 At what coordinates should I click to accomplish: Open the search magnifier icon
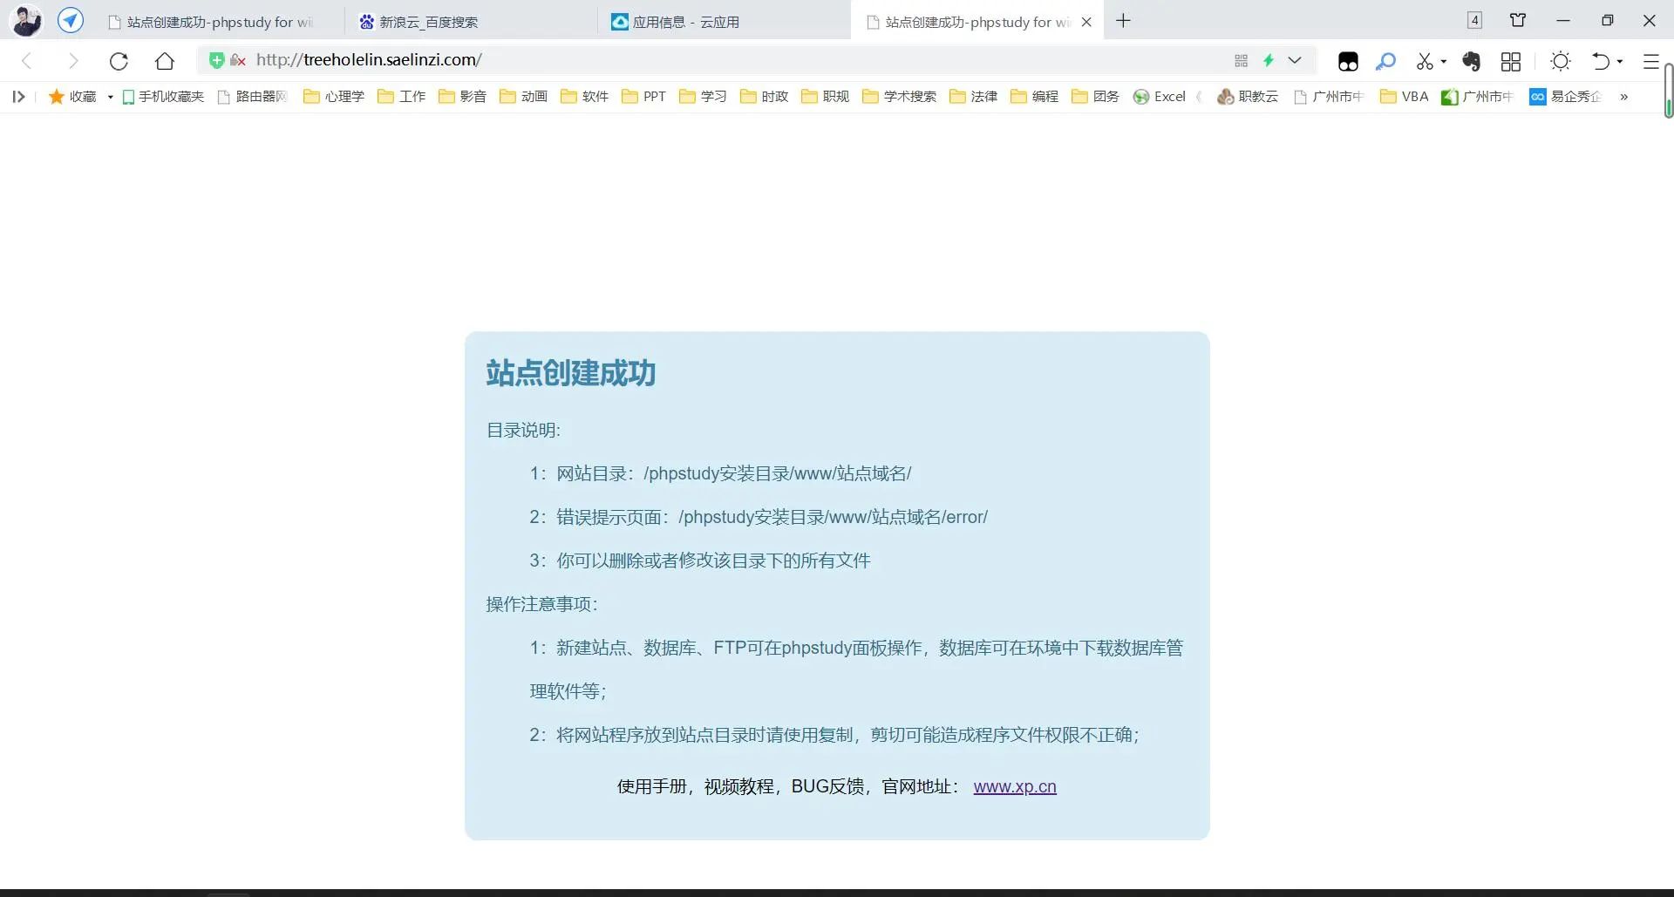(1385, 61)
